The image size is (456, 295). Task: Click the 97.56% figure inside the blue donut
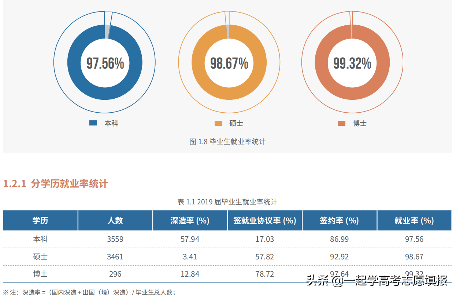point(105,63)
